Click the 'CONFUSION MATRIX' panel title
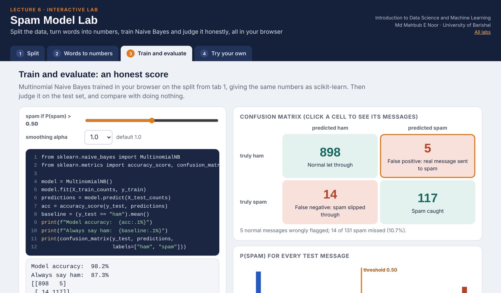 [x=329, y=117]
